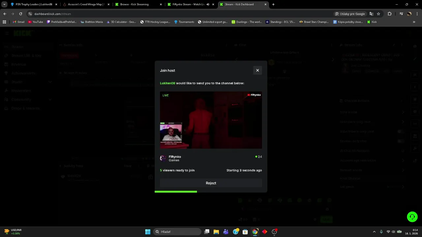Show more bookmarks chevron

pos(414,22)
